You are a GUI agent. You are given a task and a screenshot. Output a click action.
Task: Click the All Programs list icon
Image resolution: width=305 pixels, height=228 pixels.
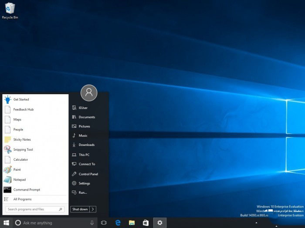click(x=7, y=199)
